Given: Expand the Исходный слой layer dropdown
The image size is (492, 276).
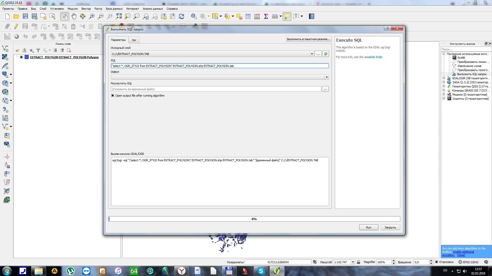Looking at the screenshot, I should click(312, 54).
